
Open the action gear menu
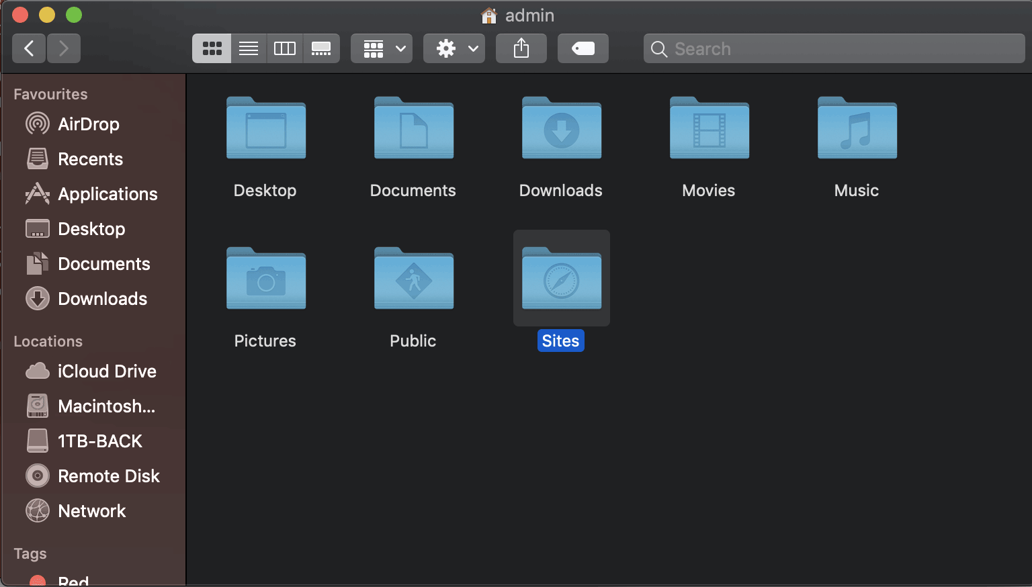454,48
